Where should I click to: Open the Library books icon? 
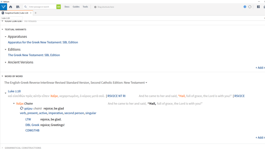click(18, 7)
